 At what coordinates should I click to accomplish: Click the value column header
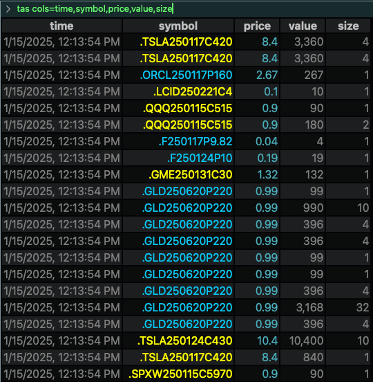click(303, 26)
